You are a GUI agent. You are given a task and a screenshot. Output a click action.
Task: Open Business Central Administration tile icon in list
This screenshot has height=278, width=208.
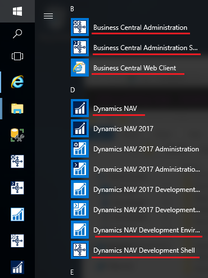click(x=80, y=27)
